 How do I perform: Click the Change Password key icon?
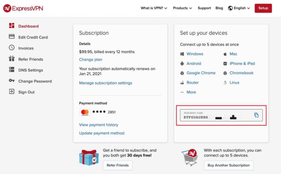[12, 81]
